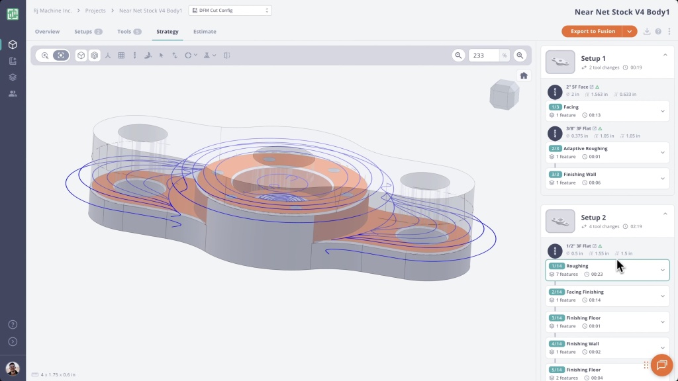Open help with the question mark icon
This screenshot has height=381, width=678.
pyautogui.click(x=658, y=31)
